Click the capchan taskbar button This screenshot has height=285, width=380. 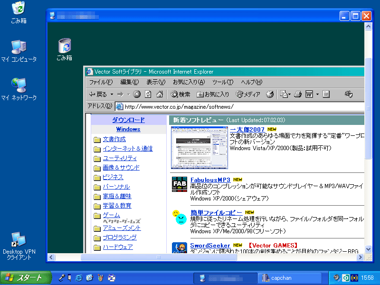click(x=290, y=278)
